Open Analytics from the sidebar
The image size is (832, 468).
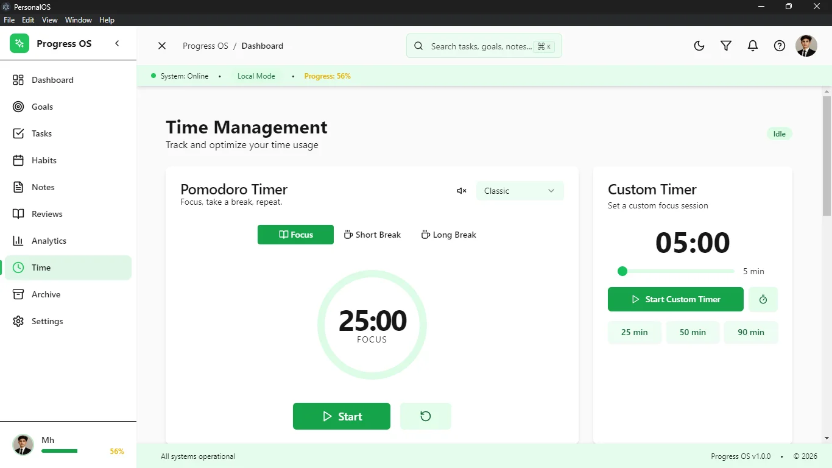(68, 241)
